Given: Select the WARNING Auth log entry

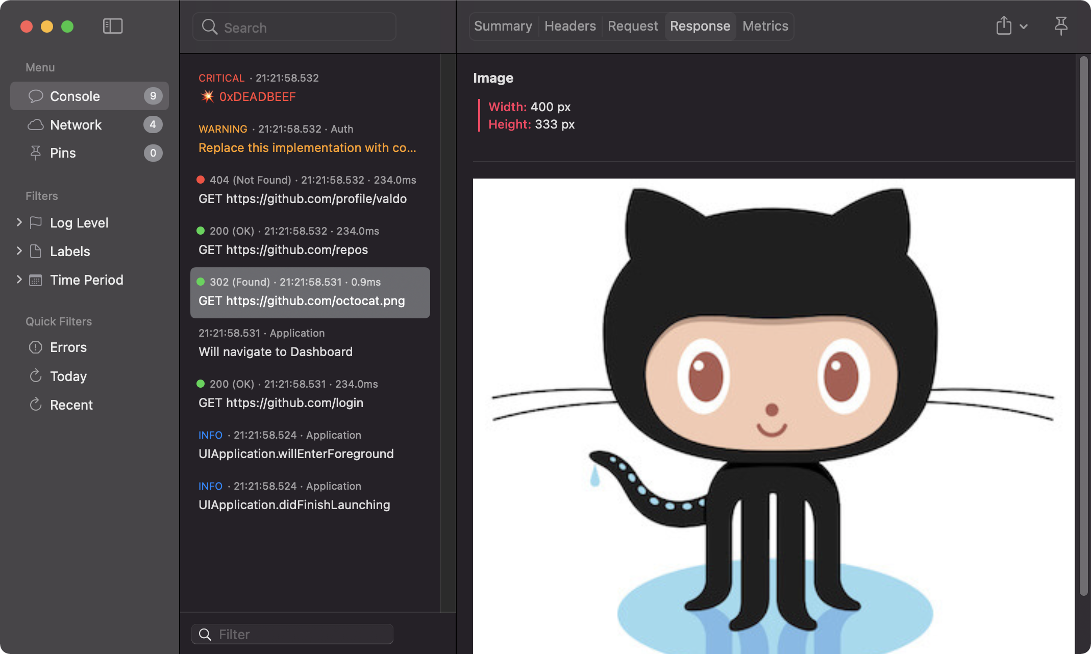Looking at the screenshot, I should tap(310, 139).
